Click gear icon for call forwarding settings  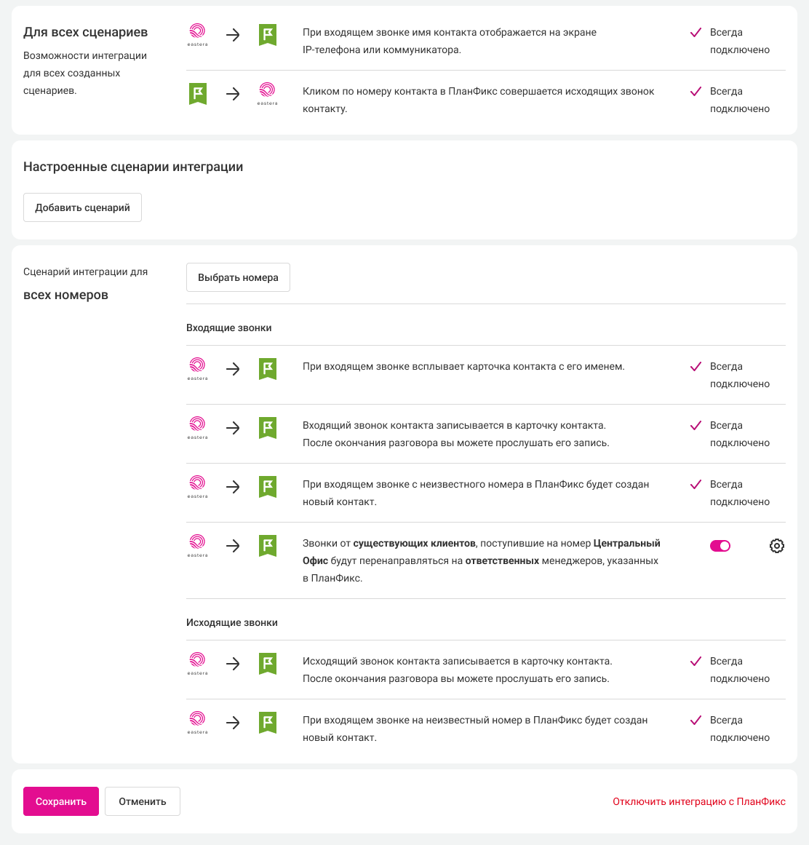[x=777, y=546]
